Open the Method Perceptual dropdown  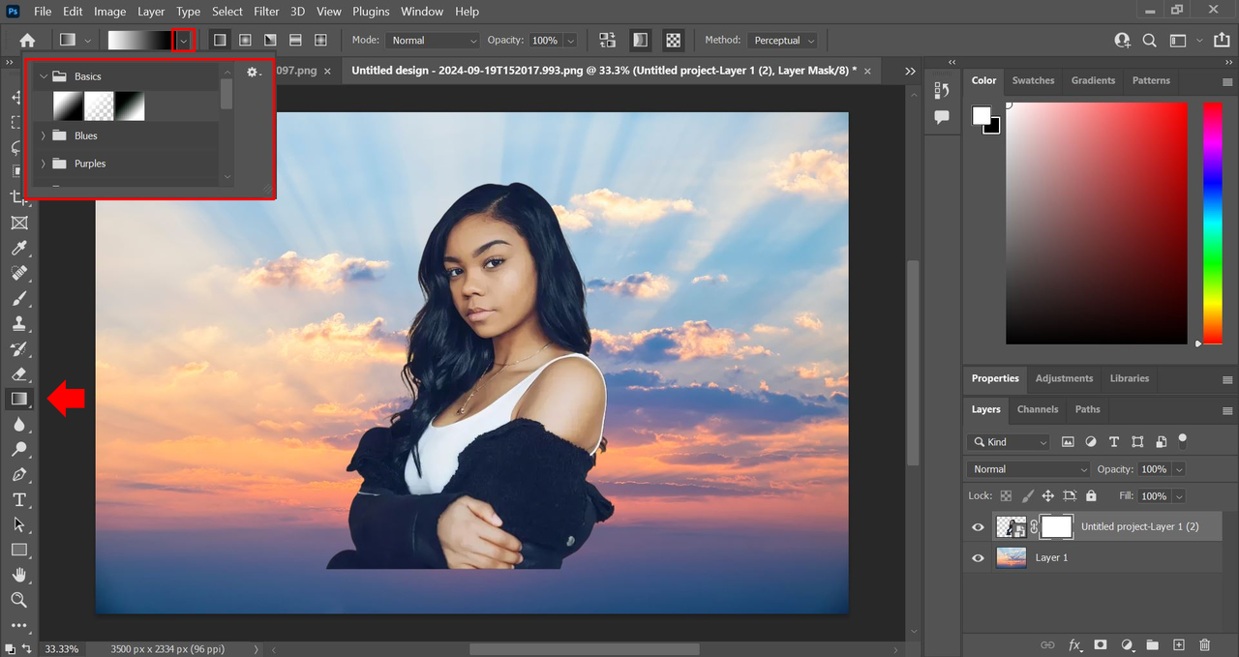point(782,41)
